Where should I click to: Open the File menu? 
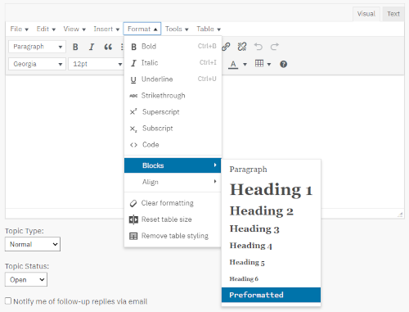click(x=19, y=29)
